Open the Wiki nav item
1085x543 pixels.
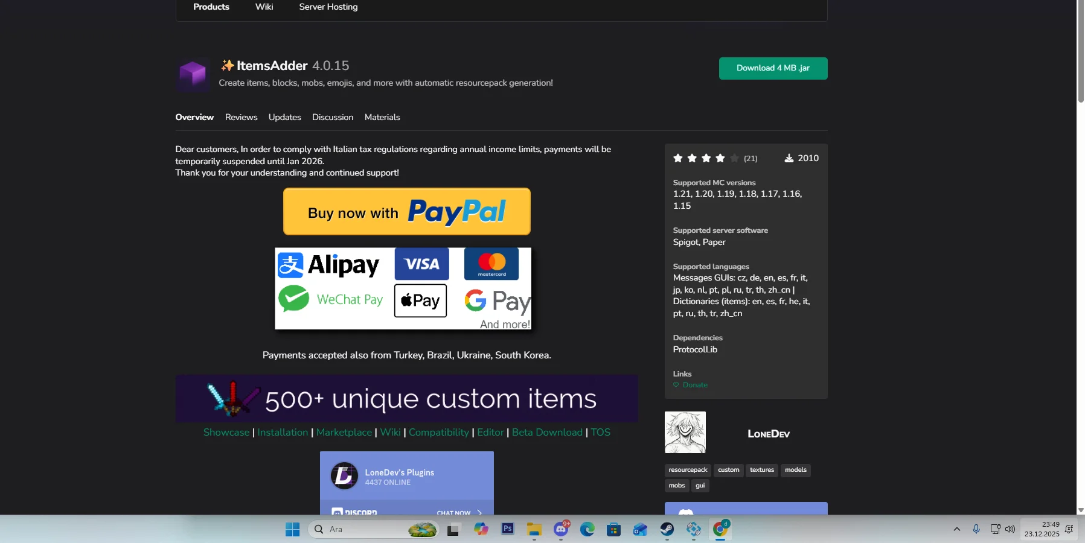click(x=264, y=7)
